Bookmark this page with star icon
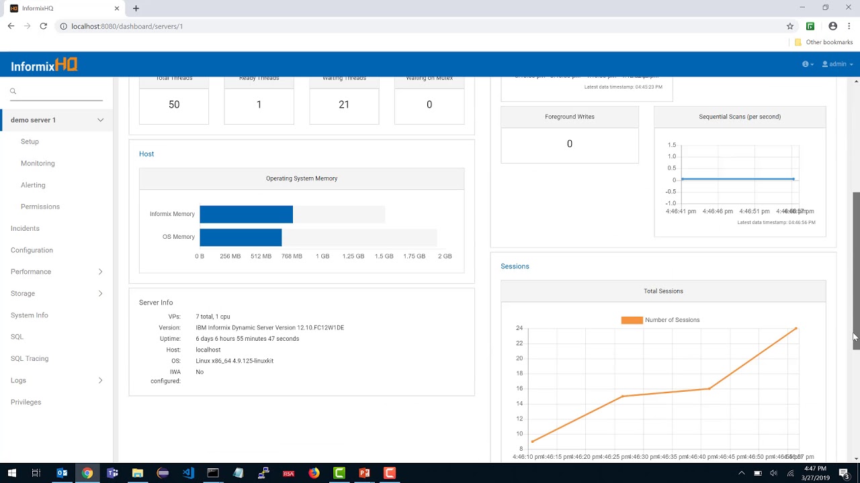The width and height of the screenshot is (860, 483). click(x=790, y=26)
